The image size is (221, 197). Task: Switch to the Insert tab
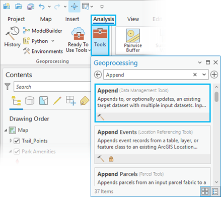point(72,19)
